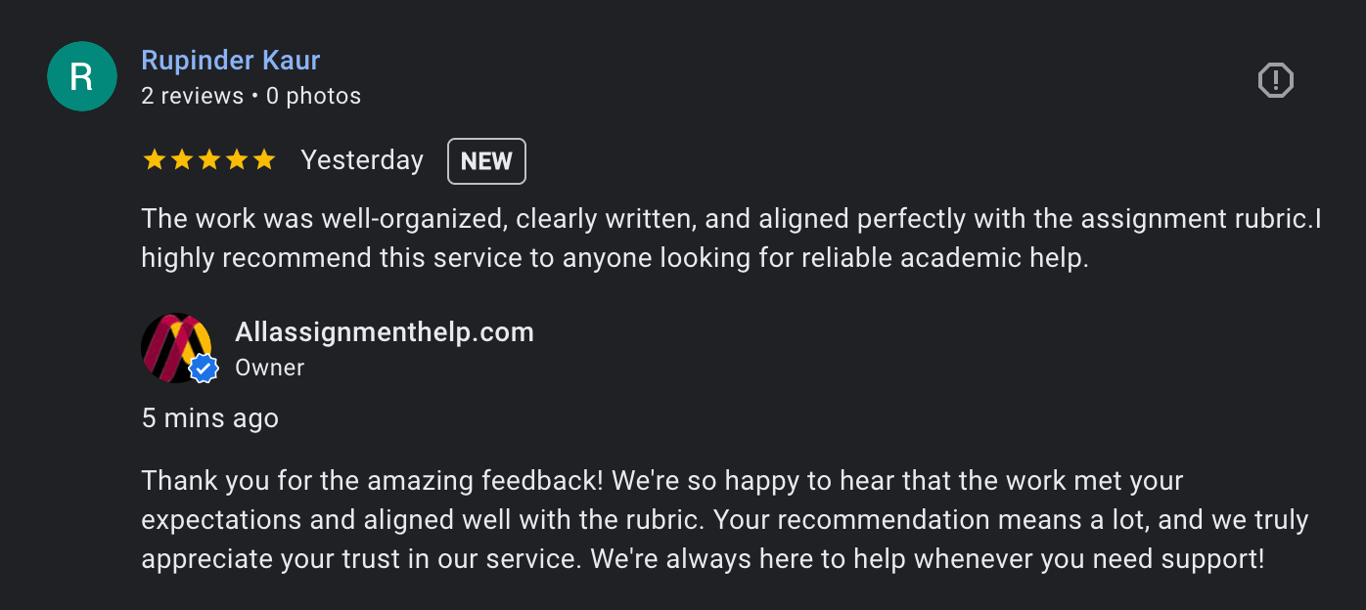Click the blue verified checkmark badge
This screenshot has width=1366, height=610.
point(203,369)
